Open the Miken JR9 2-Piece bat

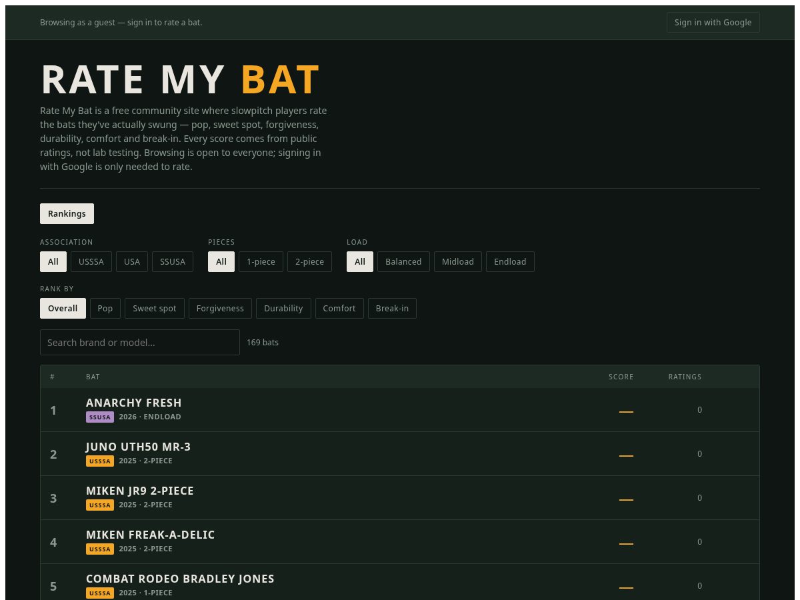pos(400,498)
